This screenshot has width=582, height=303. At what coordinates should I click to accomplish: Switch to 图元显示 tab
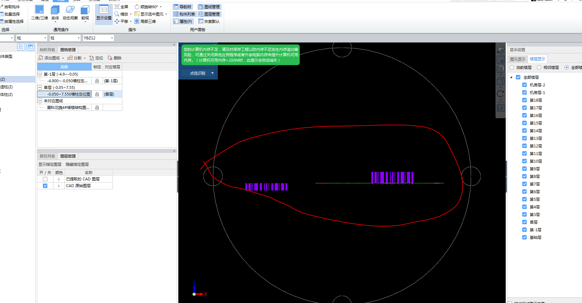[518, 59]
